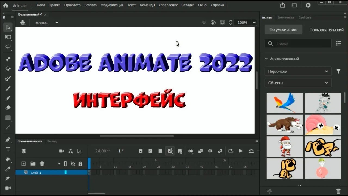Viewport: 348px width, 196px height.
Task: Toggle parenting view in timeline
Action: (x=70, y=151)
